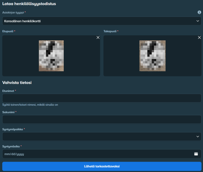Select the Takapuoli pixelated document thumbnail
Viewport: 203px width, 172px height.
click(152, 56)
